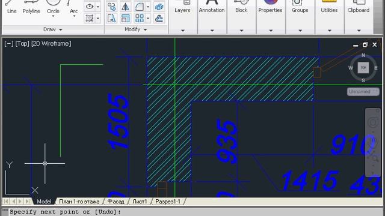Image resolution: width=385 pixels, height=216 pixels.
Task: Switch to the Разрез1-1 layout tab
Action: (168, 202)
